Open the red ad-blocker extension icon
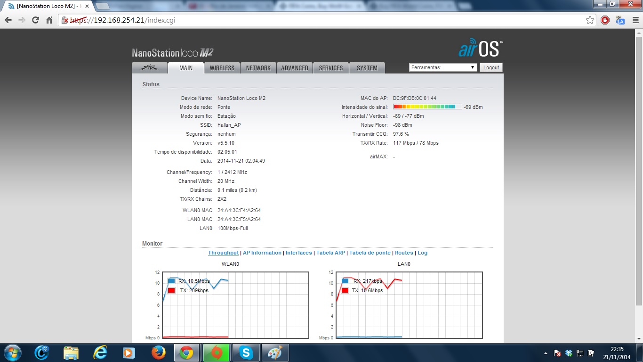The width and height of the screenshot is (643, 362). point(605,20)
